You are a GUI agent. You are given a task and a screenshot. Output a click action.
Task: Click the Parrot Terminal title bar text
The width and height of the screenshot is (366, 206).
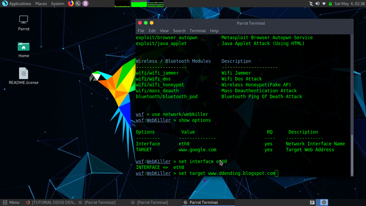[251, 23]
